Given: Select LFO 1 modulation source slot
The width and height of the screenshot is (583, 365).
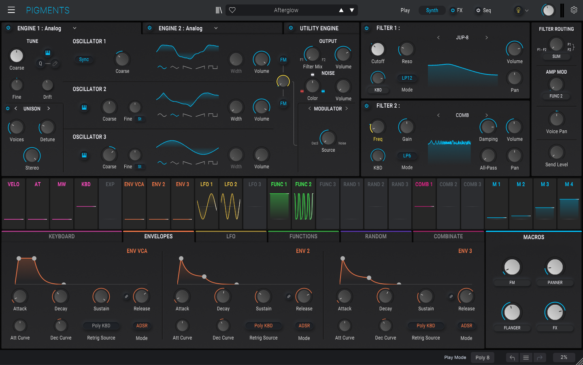Looking at the screenshot, I should pyautogui.click(x=206, y=204).
